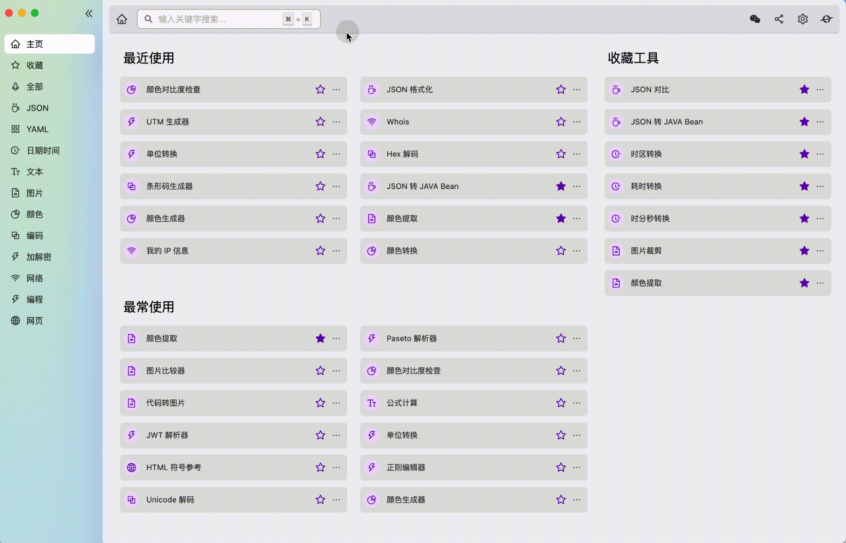Collapse the sidebar with double-chevron icon
This screenshot has width=846, height=543.
(x=89, y=13)
